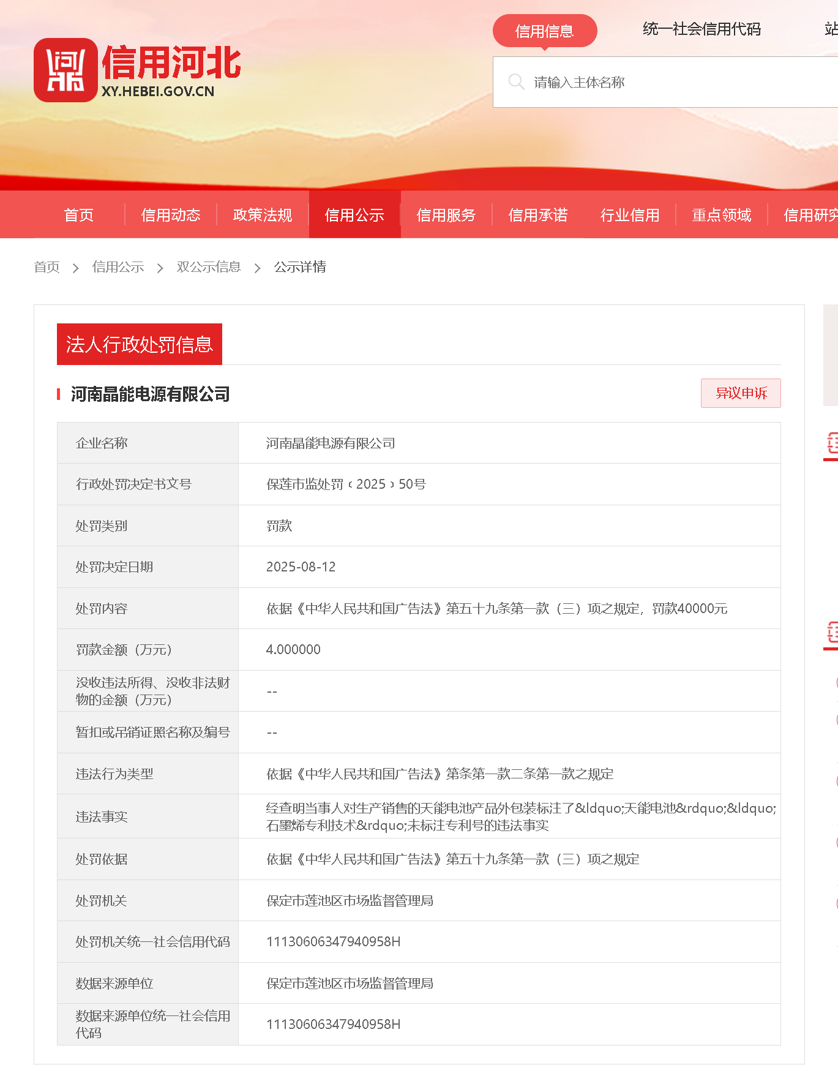Open the 首页 navigation menu item
This screenshot has width=838, height=1081.
[79, 215]
